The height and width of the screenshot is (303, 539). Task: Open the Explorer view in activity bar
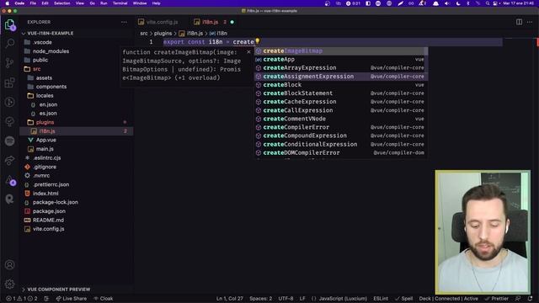9,24
